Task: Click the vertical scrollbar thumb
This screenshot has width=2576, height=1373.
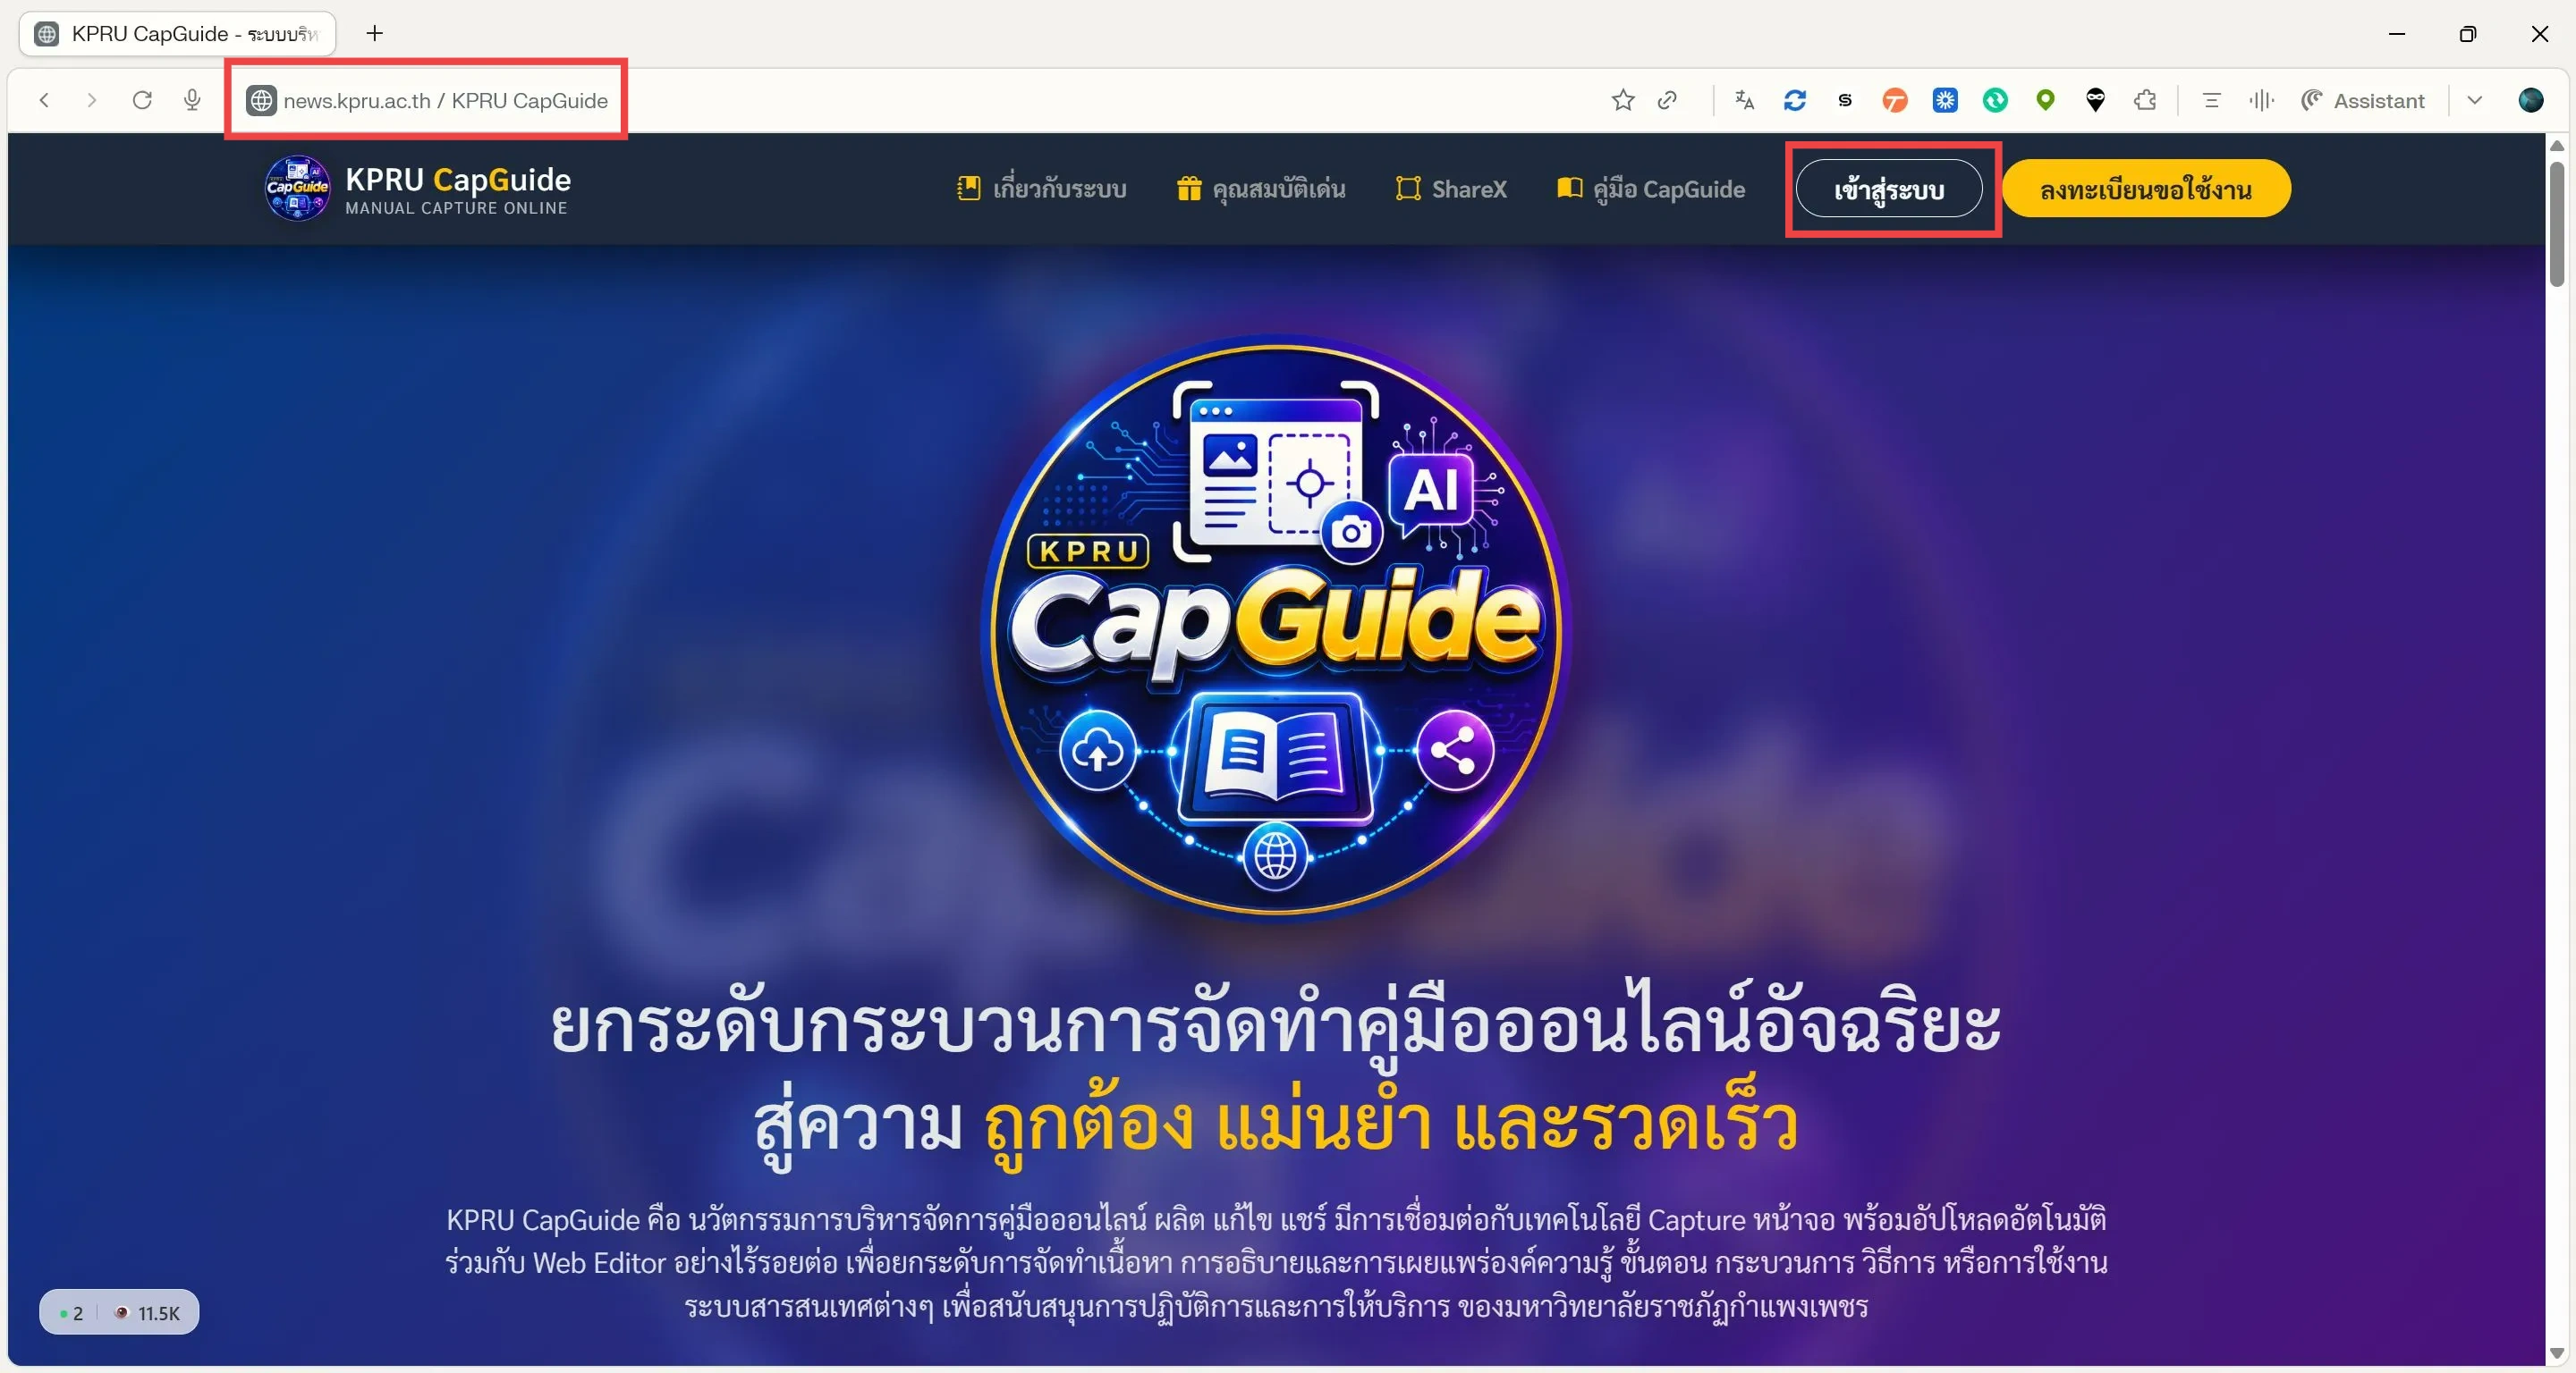Action: [x=2557, y=223]
